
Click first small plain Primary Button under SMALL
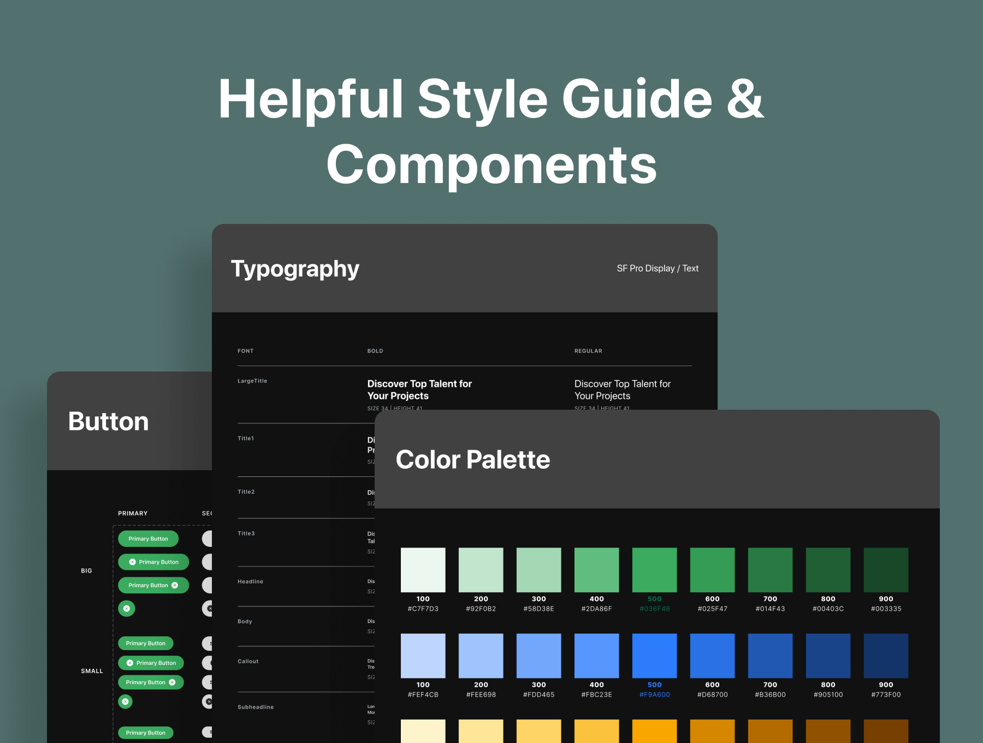tap(146, 643)
